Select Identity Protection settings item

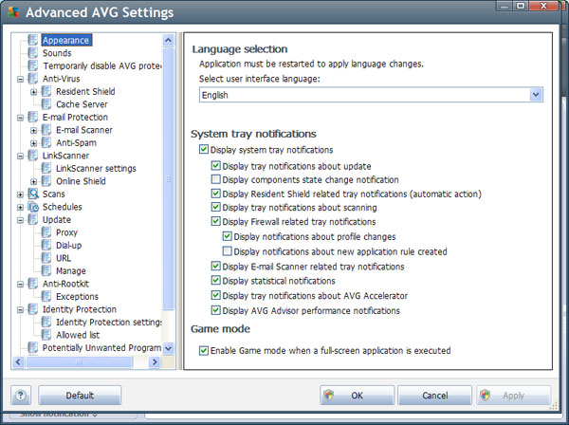108,323
